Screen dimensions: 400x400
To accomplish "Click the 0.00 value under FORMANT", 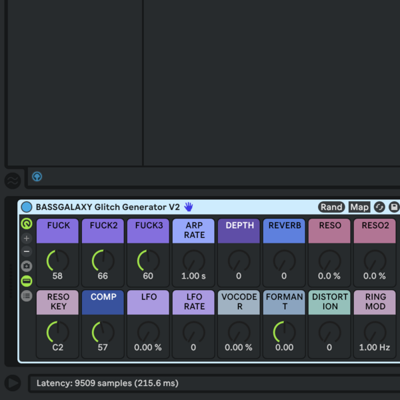I will 284,347.
